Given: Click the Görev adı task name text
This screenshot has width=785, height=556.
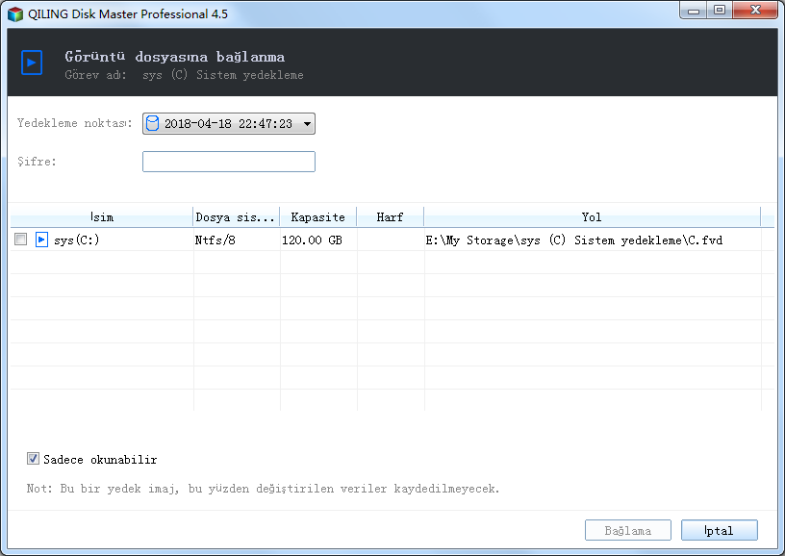Looking at the screenshot, I should [x=185, y=75].
